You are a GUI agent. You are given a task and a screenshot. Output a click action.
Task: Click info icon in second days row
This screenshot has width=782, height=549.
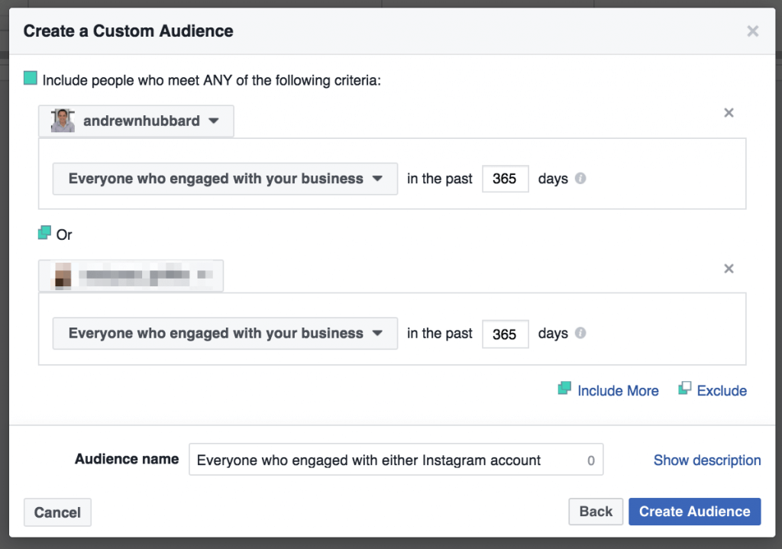point(580,333)
